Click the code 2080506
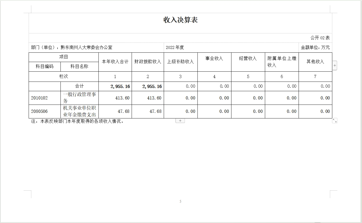362x223 pixels. pyautogui.click(x=39, y=111)
